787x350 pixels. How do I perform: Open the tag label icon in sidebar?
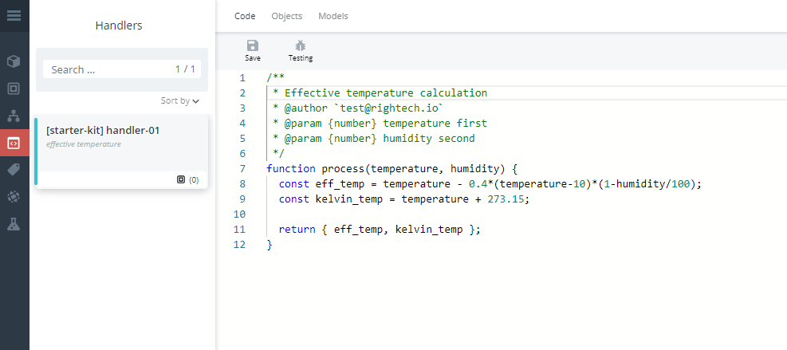pyautogui.click(x=14, y=171)
